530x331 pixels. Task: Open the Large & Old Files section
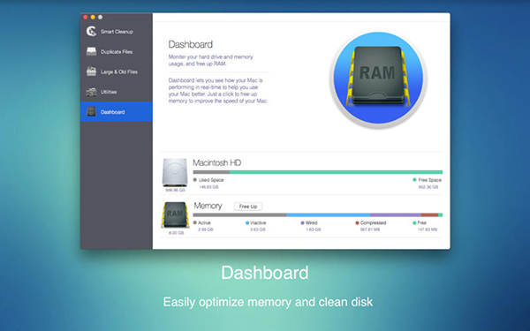[117, 71]
